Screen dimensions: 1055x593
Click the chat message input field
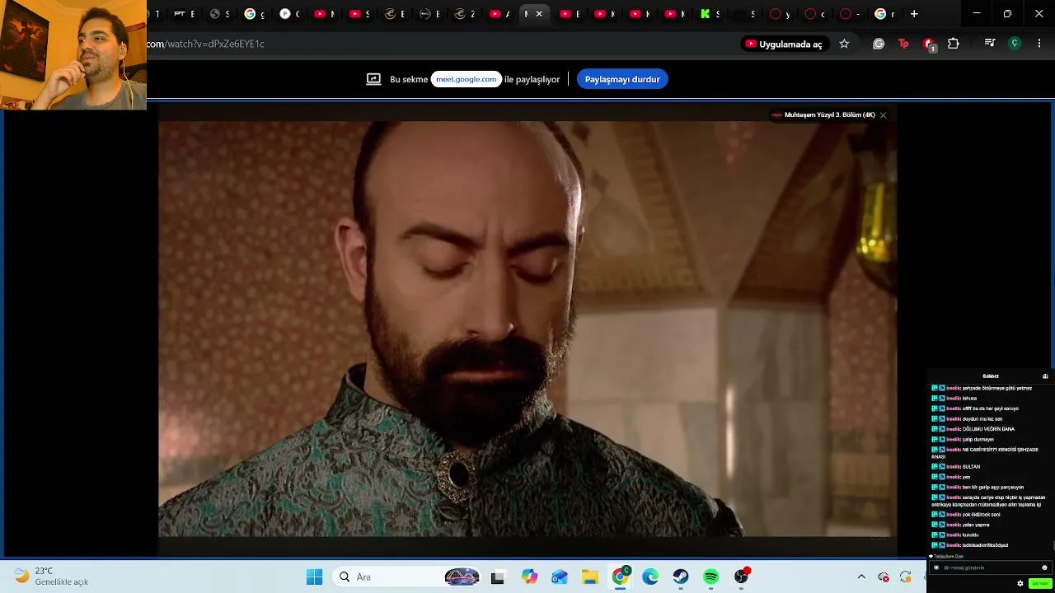click(989, 567)
